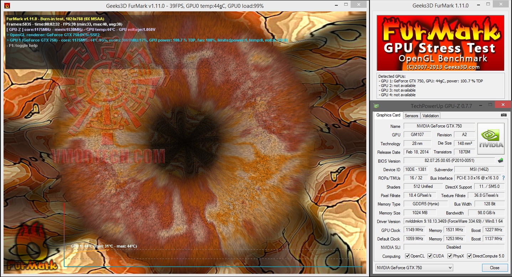Click the Default Clock field showing 1059 MHz
The image size is (512, 277).
click(415, 239)
